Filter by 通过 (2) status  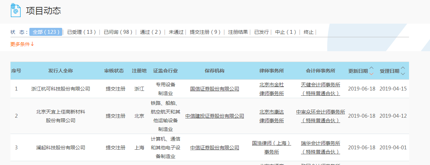pyautogui.click(x=151, y=32)
